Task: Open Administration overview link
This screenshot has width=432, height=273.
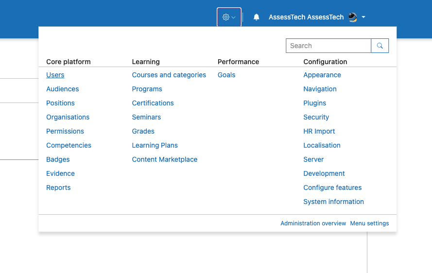Action: click(313, 223)
